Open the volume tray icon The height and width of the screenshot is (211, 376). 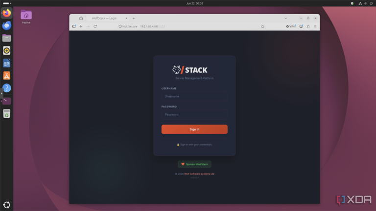[366, 3]
